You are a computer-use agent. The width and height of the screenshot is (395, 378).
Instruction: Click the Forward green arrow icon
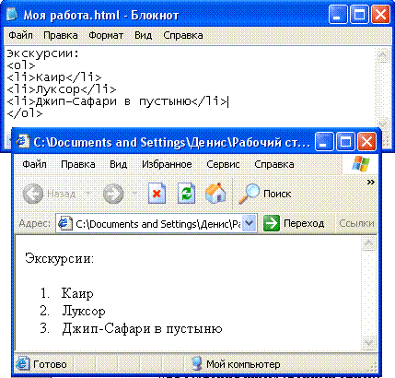tap(113, 194)
